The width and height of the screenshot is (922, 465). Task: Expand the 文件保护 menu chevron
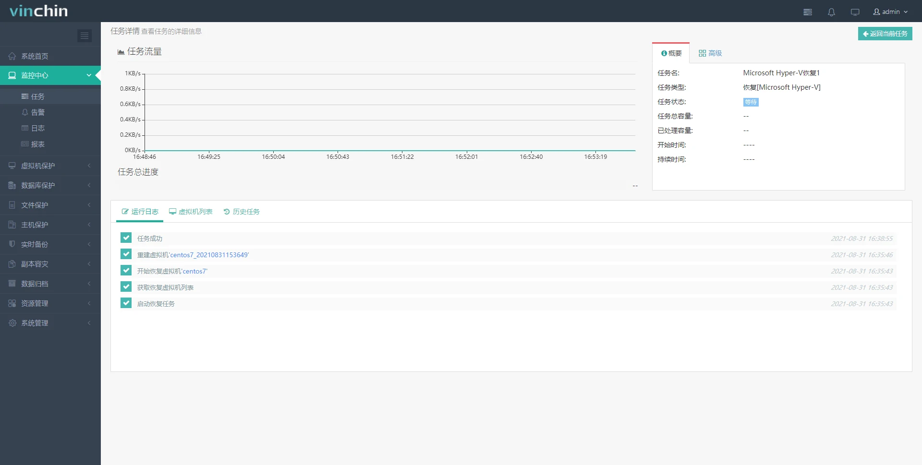[x=89, y=205]
